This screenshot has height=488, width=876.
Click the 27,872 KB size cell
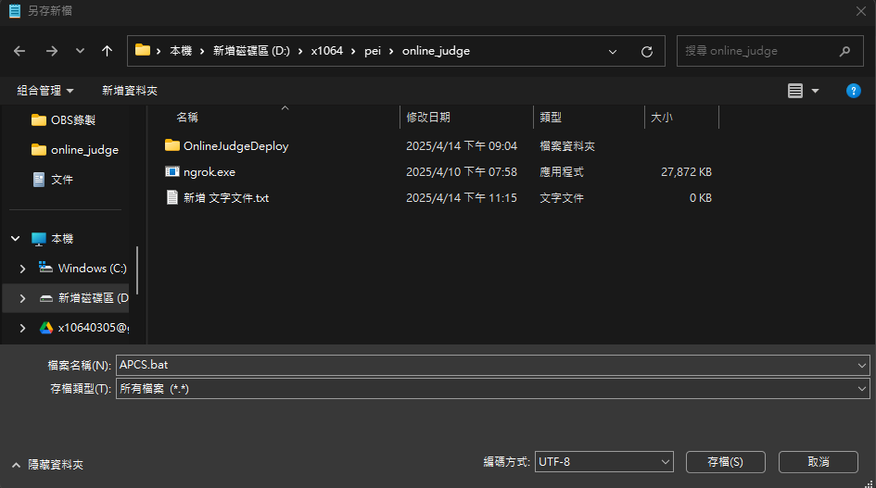coord(686,172)
